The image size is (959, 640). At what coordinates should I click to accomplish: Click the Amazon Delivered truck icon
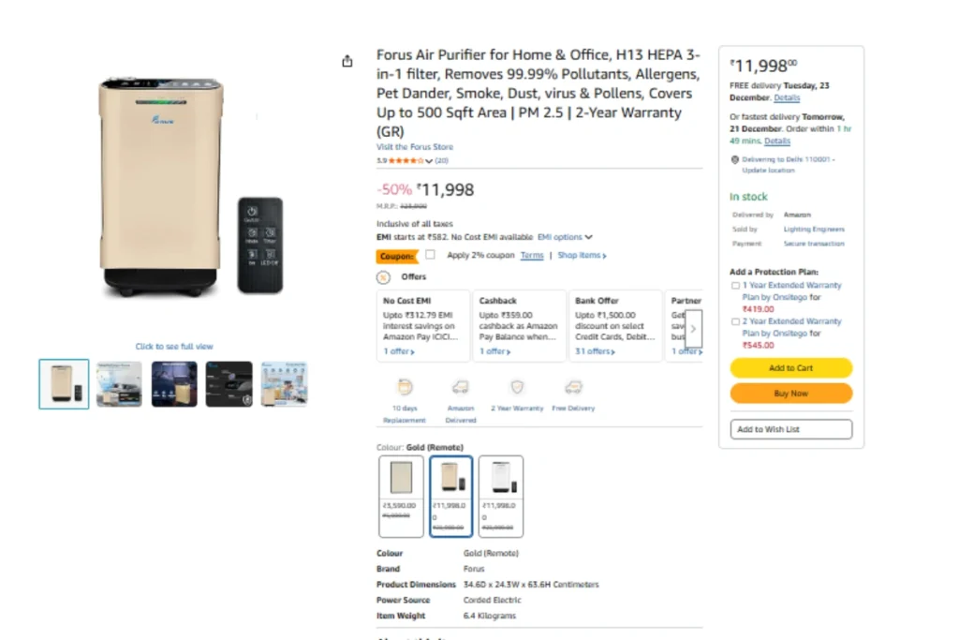tap(460, 387)
